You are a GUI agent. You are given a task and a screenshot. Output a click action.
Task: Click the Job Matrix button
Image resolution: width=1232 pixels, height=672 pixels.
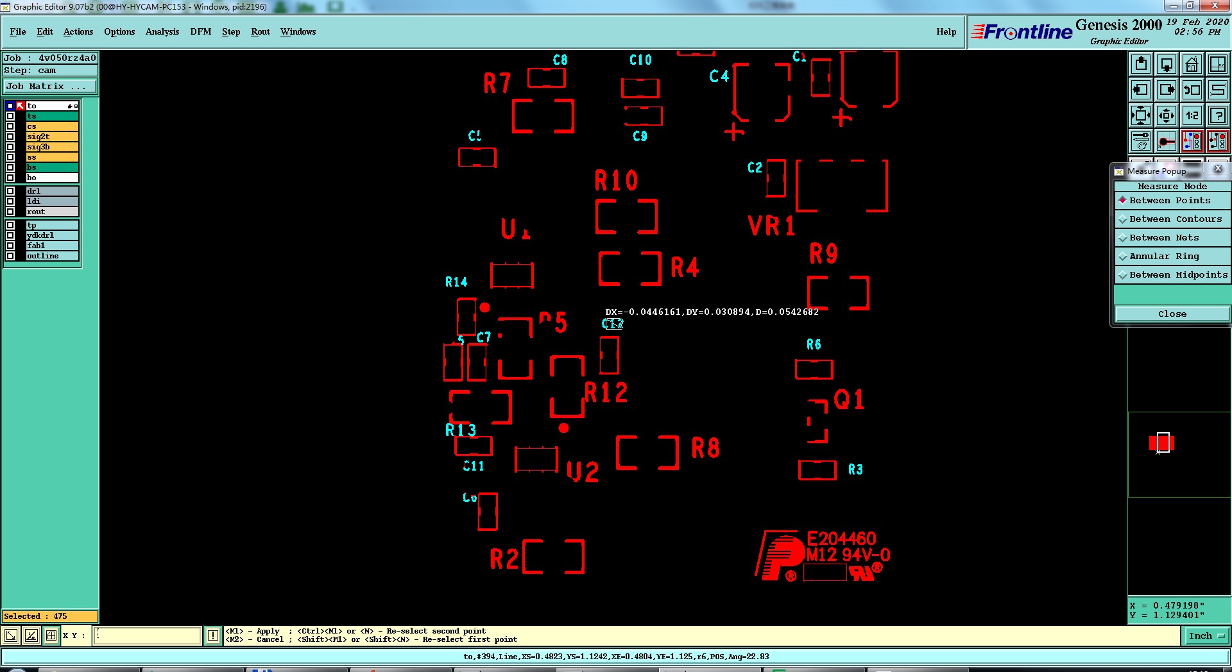click(50, 87)
